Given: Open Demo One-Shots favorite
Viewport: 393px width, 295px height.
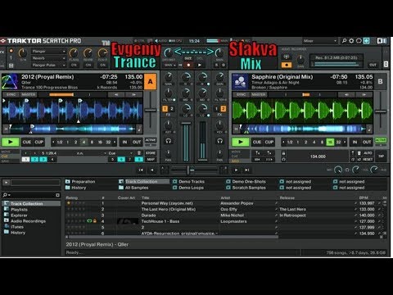Looking at the screenshot, I should click(x=246, y=181).
